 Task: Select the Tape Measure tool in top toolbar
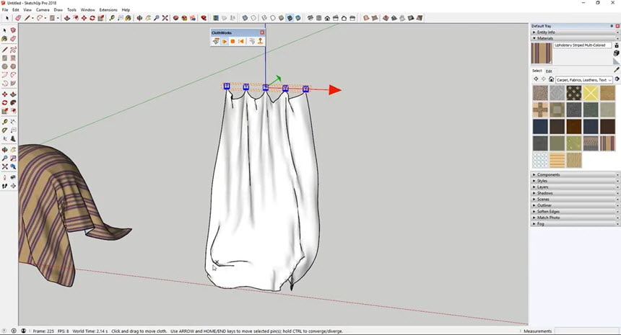[112, 18]
